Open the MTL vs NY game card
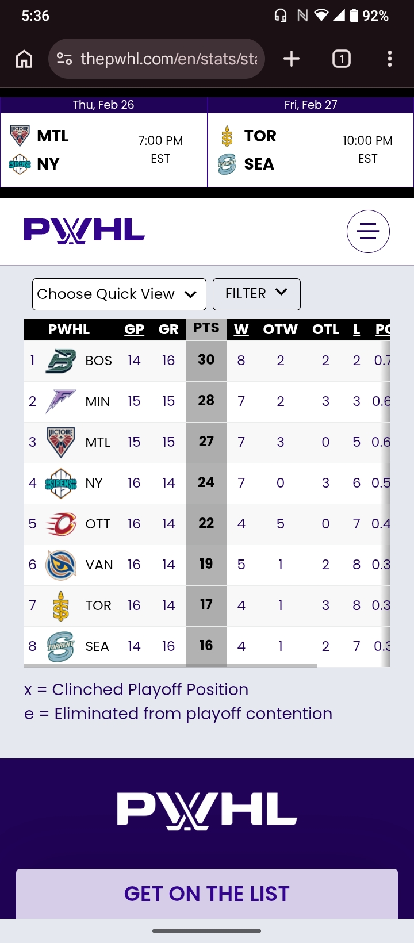Image resolution: width=414 pixels, height=943 pixels. point(103,149)
